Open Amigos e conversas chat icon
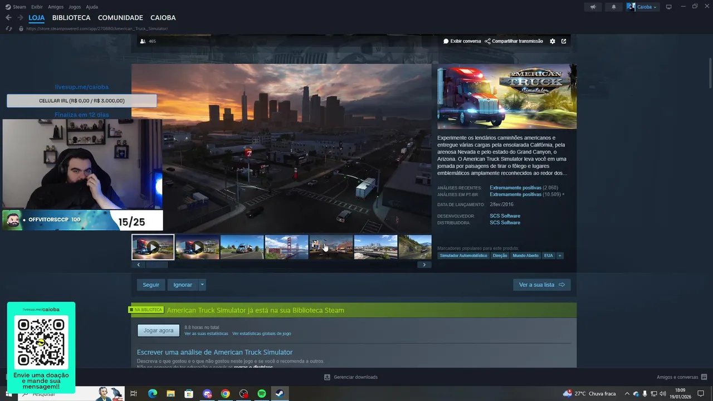The height and width of the screenshot is (401, 713). [x=704, y=377]
